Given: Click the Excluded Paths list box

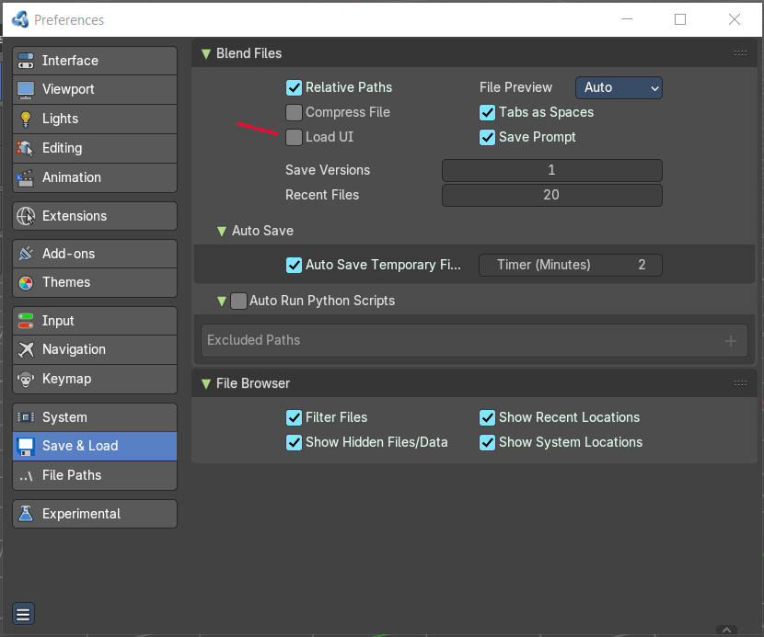Looking at the screenshot, I should click(x=474, y=341).
